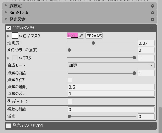Screen dimensions: 162x133
Task: Edit the 透明度 value field 0.37
Action: tap(146, 43)
